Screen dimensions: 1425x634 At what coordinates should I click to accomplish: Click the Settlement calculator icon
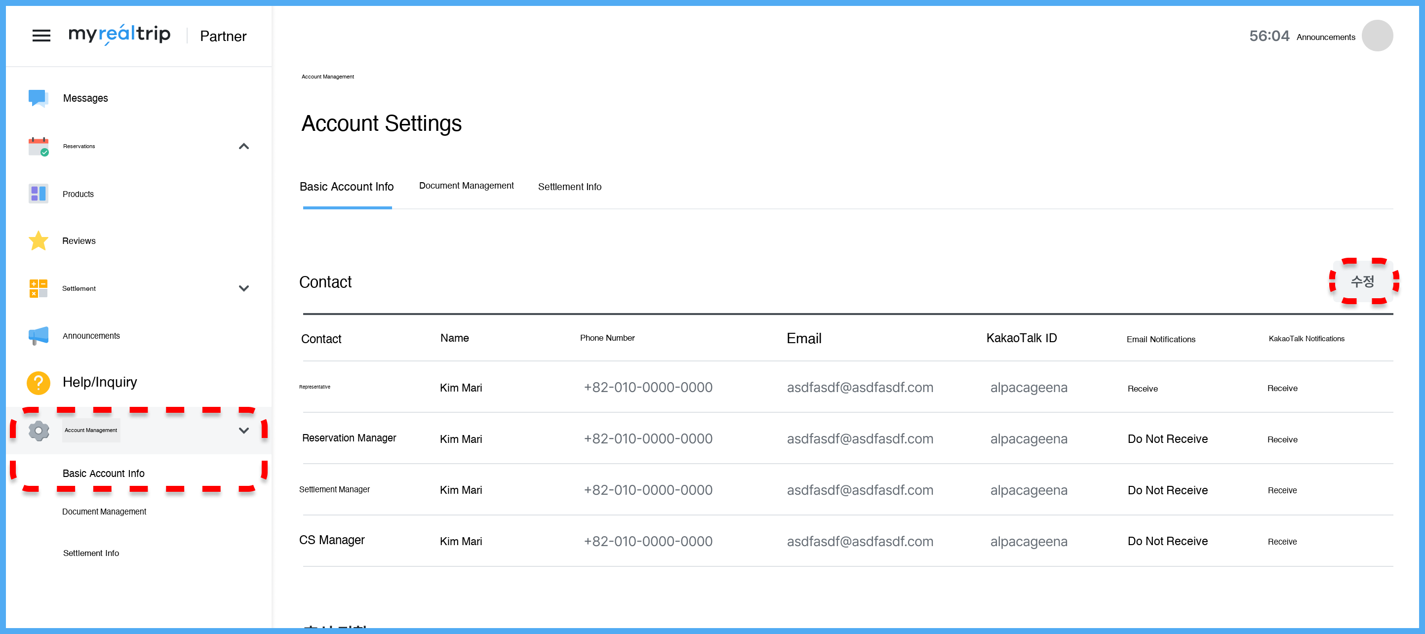coord(38,288)
